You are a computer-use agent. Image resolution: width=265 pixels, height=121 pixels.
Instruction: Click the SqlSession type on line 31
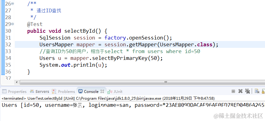[x=55, y=38]
